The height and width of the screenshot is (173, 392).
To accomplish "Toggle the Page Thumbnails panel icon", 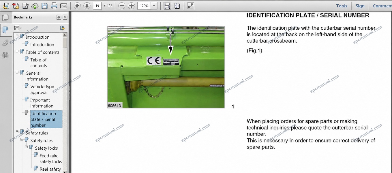I will coord(5,17).
